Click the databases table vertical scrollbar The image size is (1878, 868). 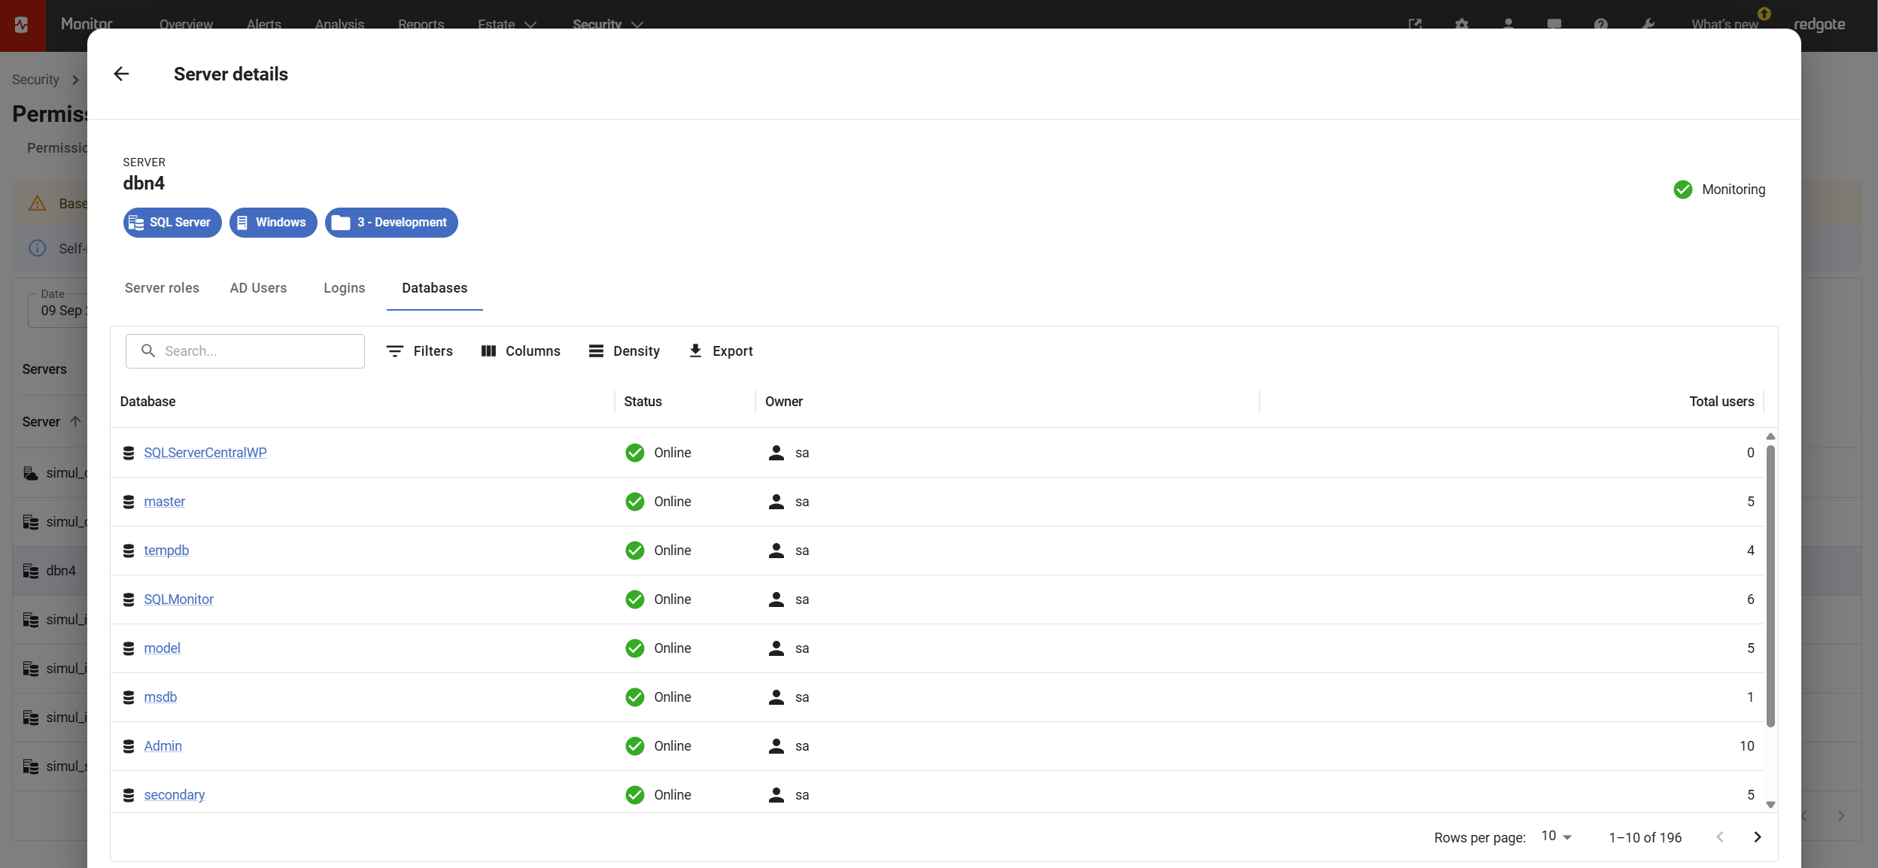click(1770, 587)
